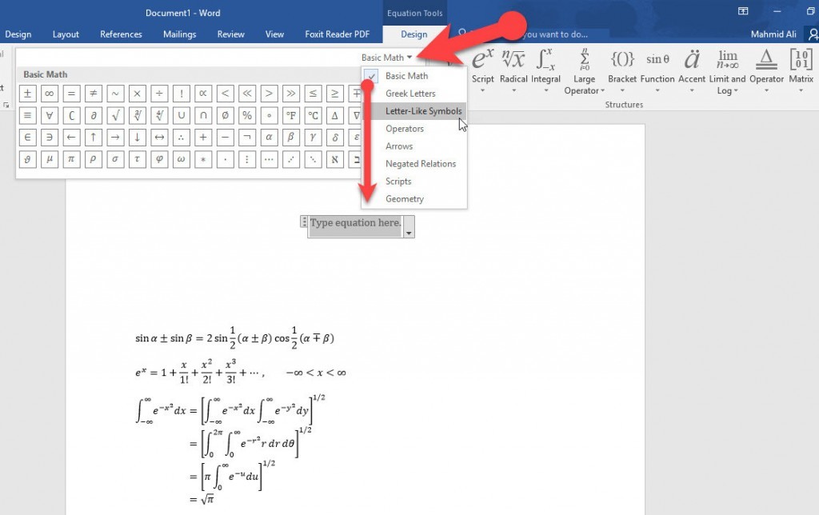Choose Arrows from the symbol list
819x515 pixels.
point(413,146)
